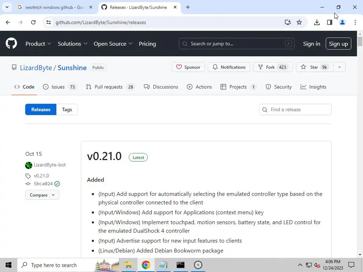Click the address bar URL
The height and width of the screenshot is (272, 363).
coord(101,22)
